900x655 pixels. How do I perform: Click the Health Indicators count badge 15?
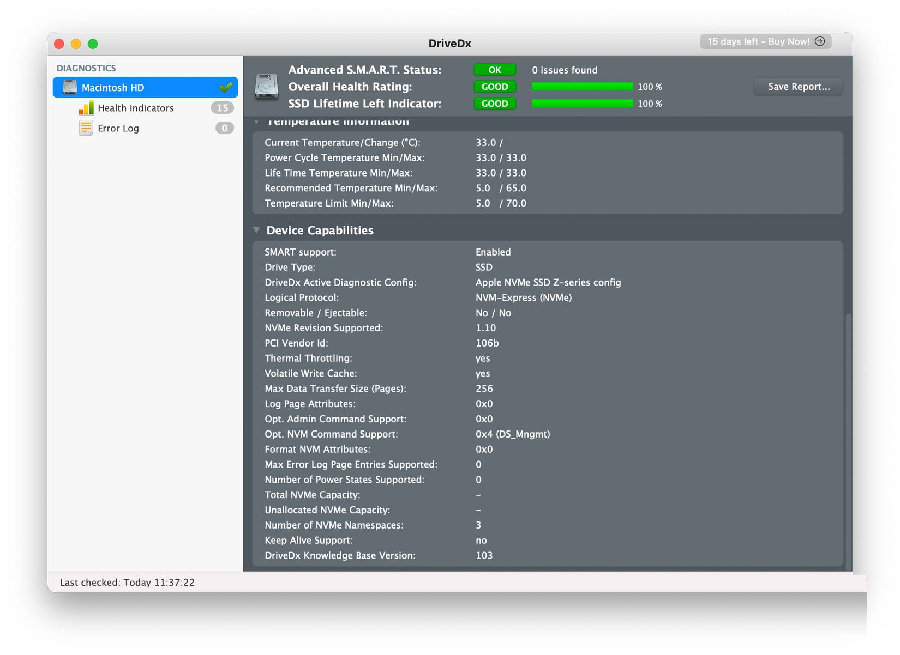[x=222, y=108]
